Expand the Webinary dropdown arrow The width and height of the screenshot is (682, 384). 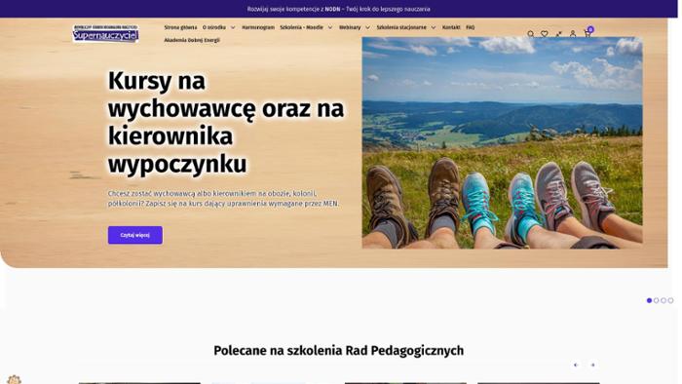click(367, 27)
